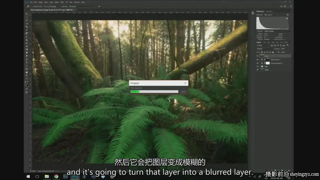Viewport: 320px width, 180px height.
Task: Hide the top selected layer via its eye icon
Action: 257,56
